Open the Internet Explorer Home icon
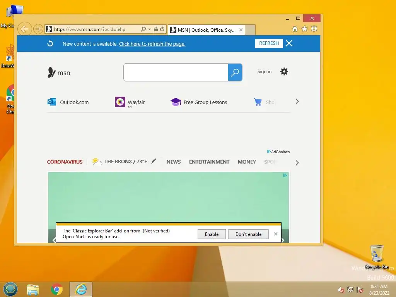The height and width of the screenshot is (297, 396). 295,29
